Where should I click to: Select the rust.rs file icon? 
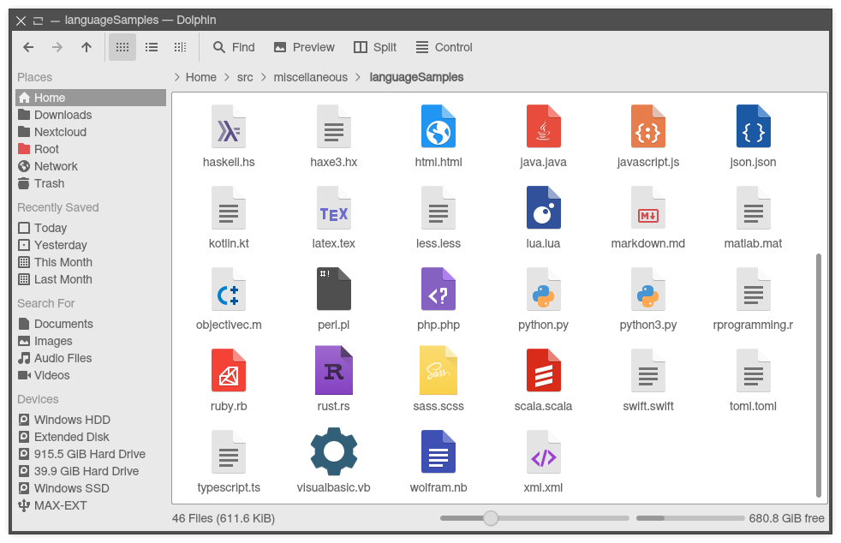[334, 370]
